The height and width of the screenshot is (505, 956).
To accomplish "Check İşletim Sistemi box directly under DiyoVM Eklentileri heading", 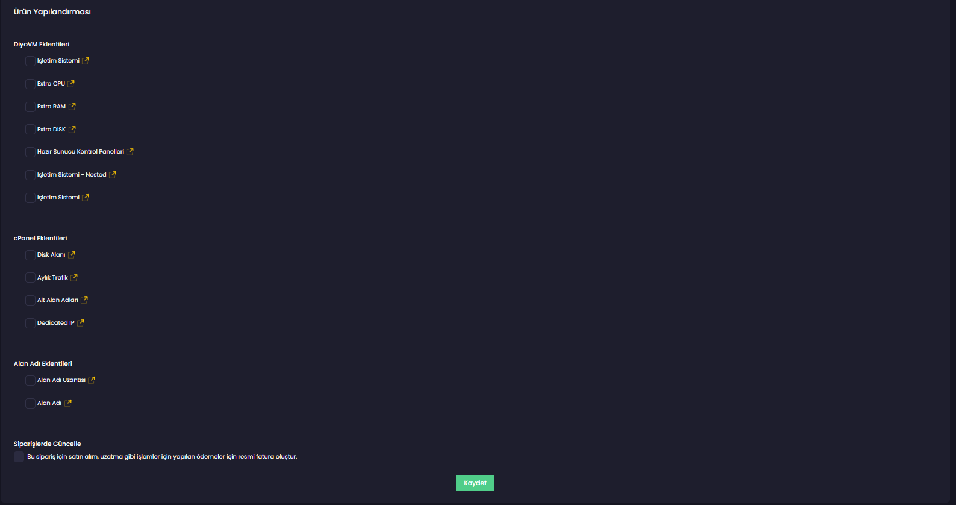I will tap(30, 61).
